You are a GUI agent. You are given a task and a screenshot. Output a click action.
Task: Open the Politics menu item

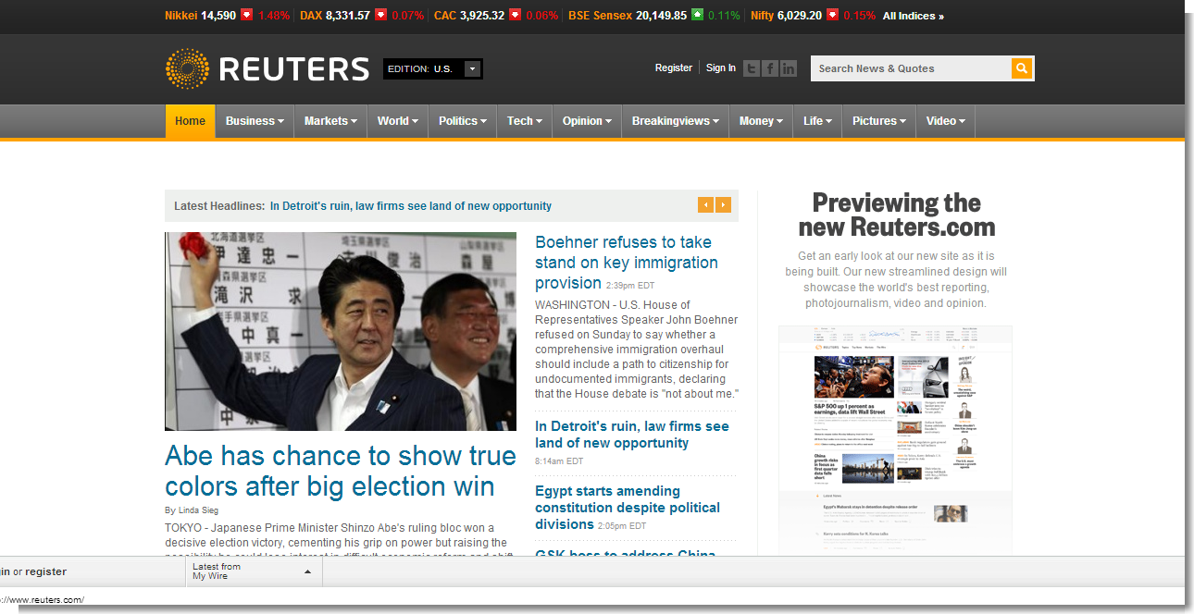tap(463, 121)
